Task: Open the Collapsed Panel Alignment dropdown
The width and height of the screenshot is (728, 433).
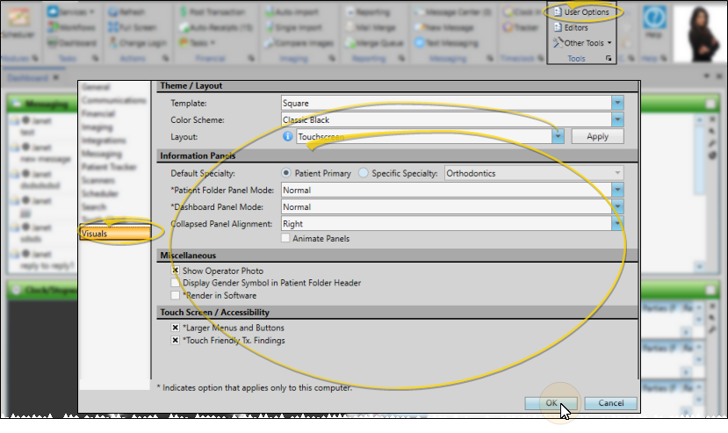Action: tap(617, 224)
